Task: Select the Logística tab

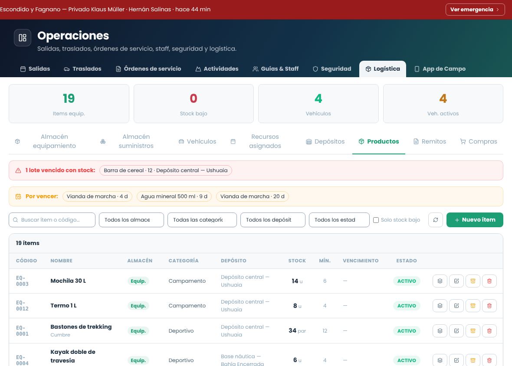Action: [383, 69]
